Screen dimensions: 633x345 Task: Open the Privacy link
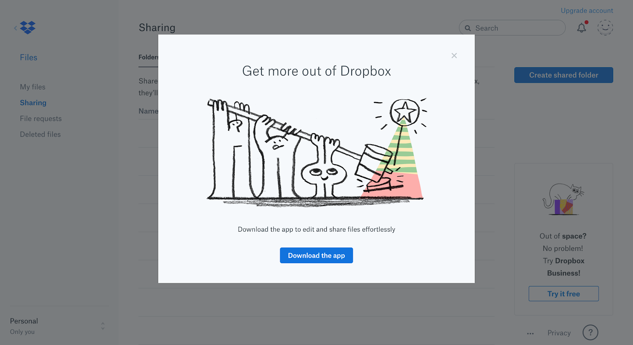(559, 333)
